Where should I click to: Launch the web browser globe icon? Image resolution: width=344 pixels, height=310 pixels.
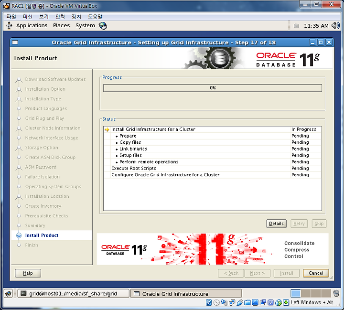pos(103,26)
